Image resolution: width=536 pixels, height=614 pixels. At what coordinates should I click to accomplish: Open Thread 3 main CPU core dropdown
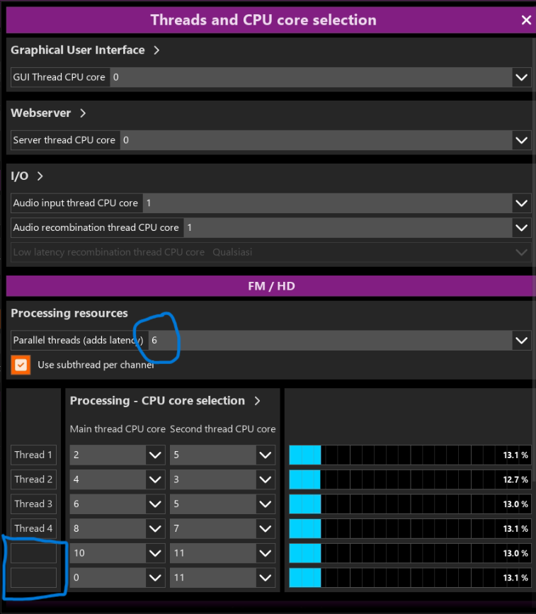[x=156, y=504]
